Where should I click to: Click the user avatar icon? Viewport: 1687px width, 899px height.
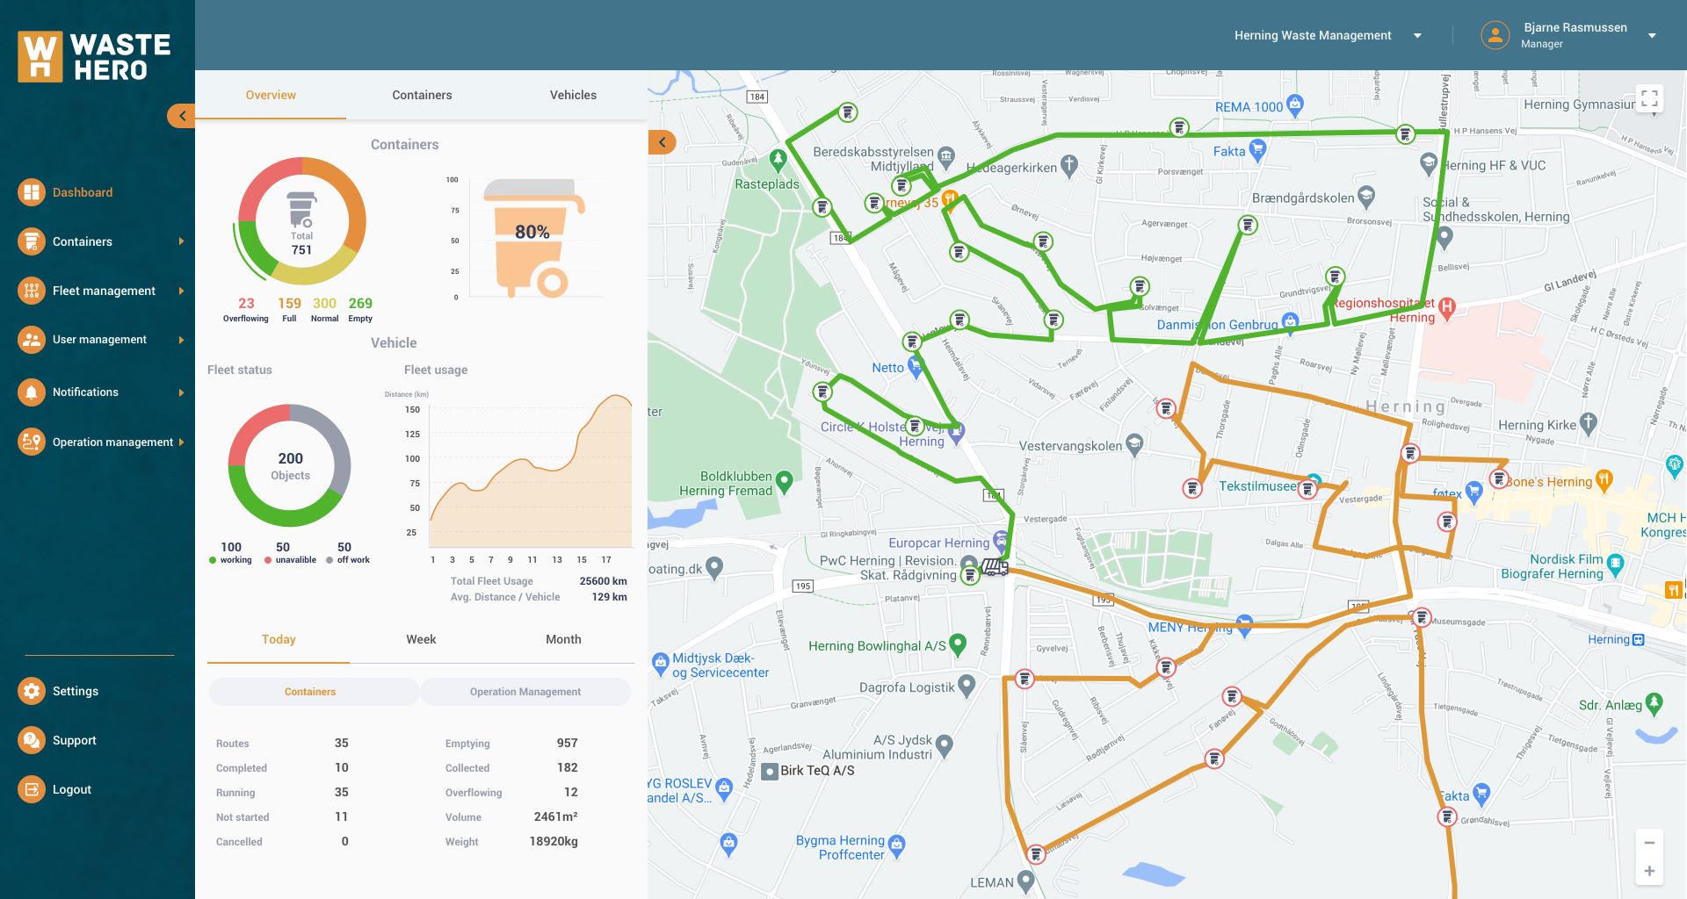coord(1495,35)
